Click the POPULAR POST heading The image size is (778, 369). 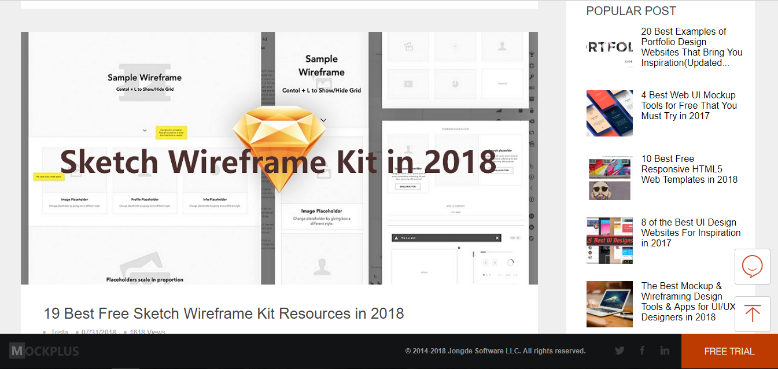click(x=631, y=11)
